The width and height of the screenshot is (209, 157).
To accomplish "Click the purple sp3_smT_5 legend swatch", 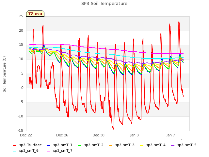I will point(173,146).
